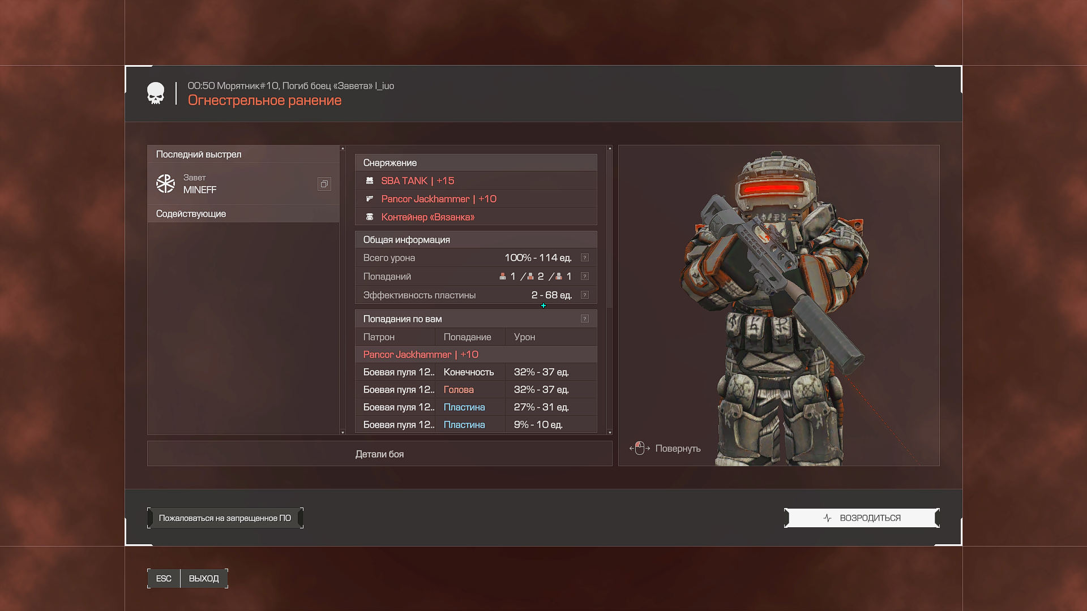Click the rotate mouse icon near Повернуть

(x=640, y=449)
